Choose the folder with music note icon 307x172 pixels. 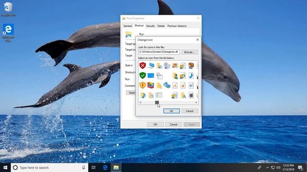coord(143,95)
